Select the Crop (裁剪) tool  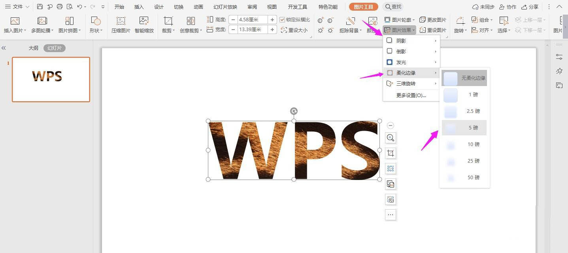click(x=168, y=25)
